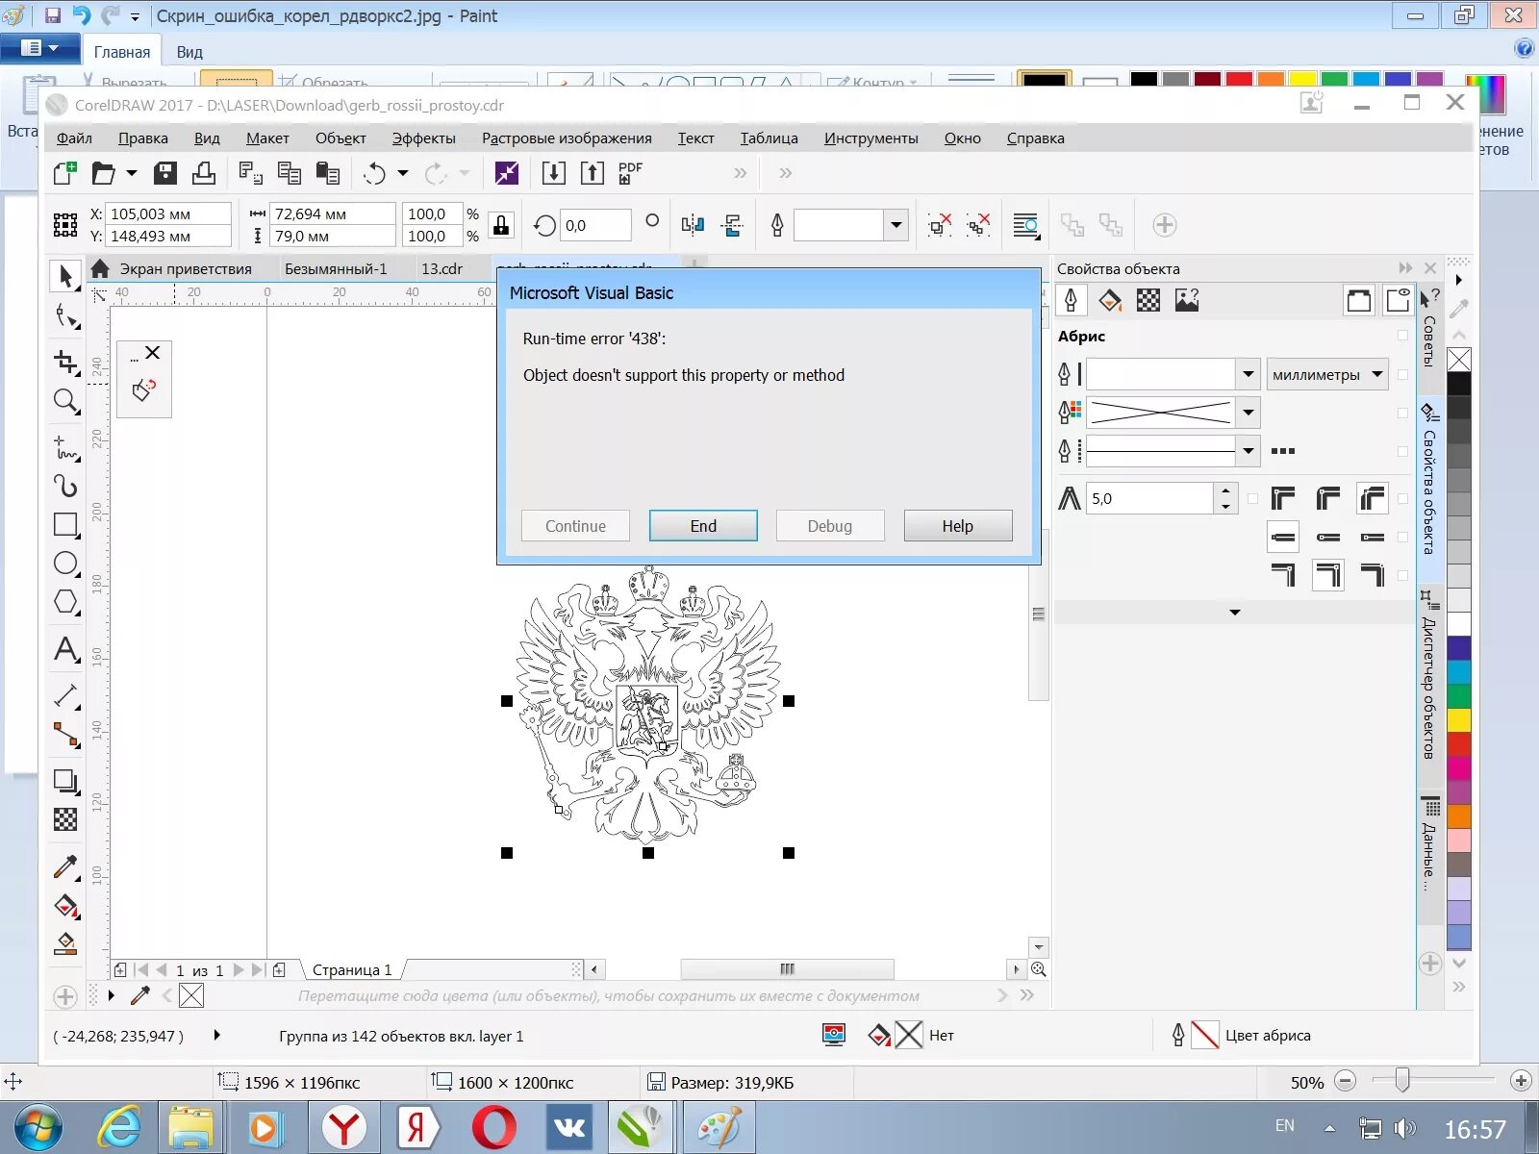The image size is (1539, 1154).
Task: Click the Save disk icon in CorelDRAW toolbar
Action: 165,173
